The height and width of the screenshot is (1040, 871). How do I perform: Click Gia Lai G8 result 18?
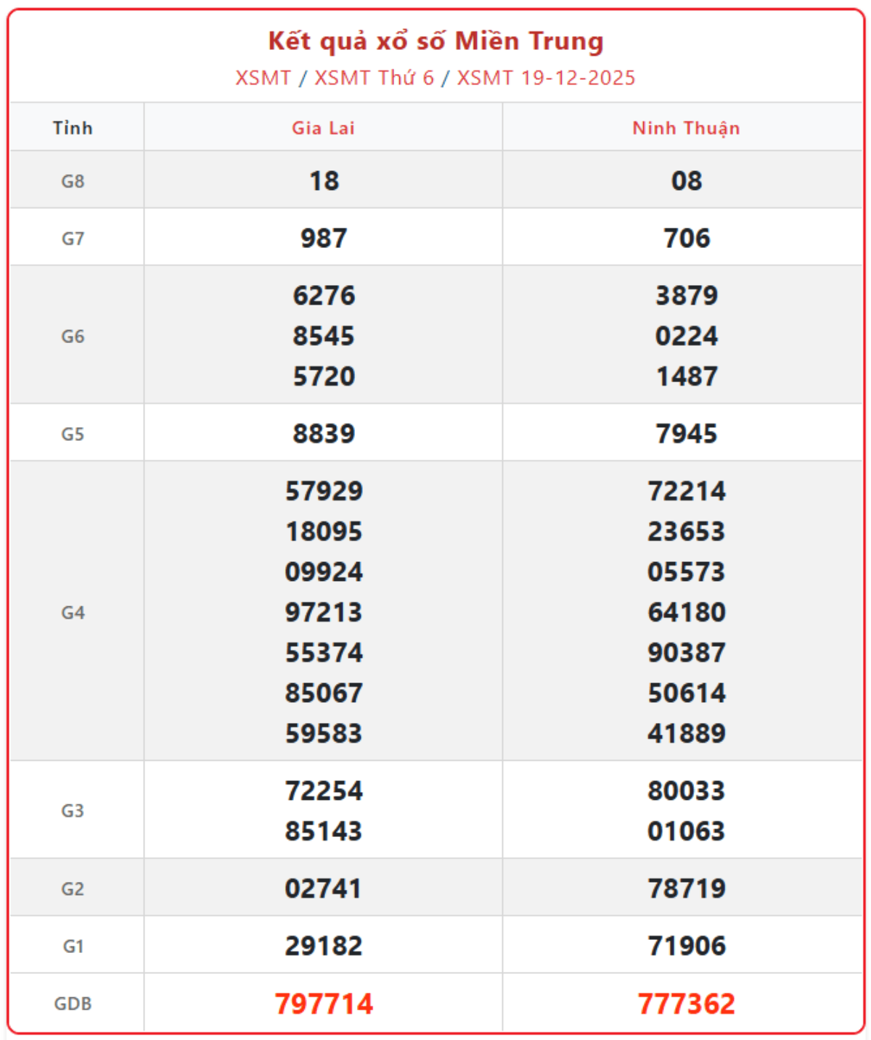pyautogui.click(x=324, y=181)
